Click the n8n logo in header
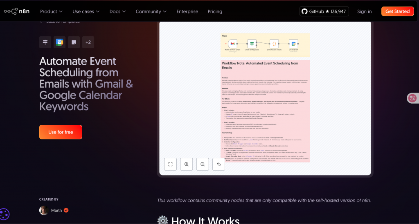 coord(16,11)
